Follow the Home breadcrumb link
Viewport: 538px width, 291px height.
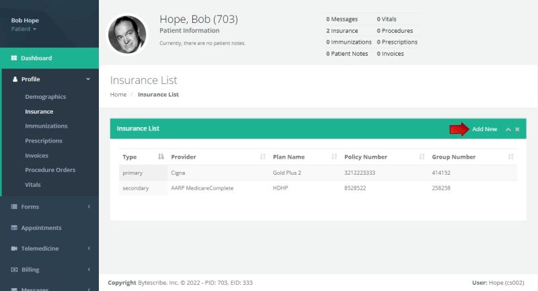pos(118,95)
